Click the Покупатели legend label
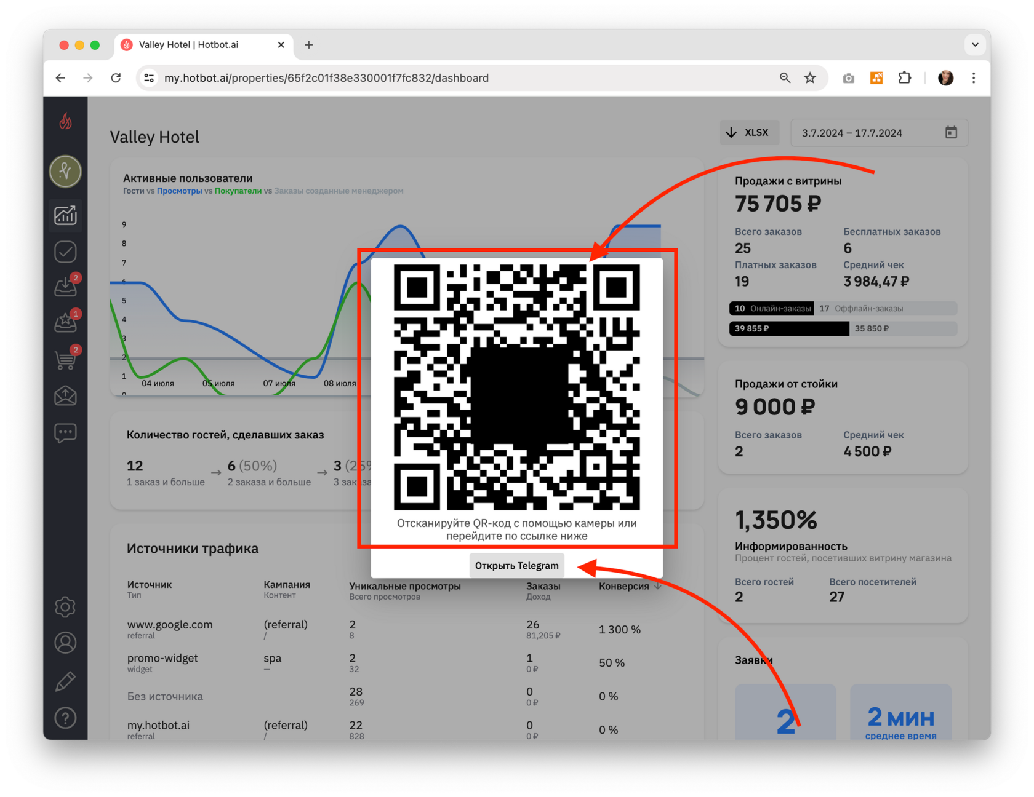 pos(238,191)
